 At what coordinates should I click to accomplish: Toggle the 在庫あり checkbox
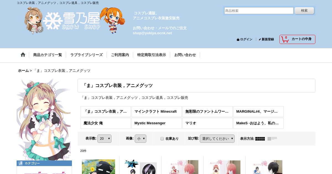(x=162, y=139)
